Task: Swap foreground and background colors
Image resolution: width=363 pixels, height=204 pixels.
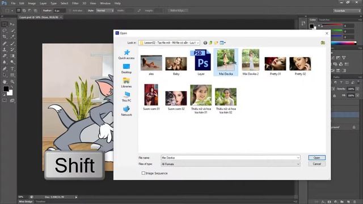Action: [x=11, y=87]
